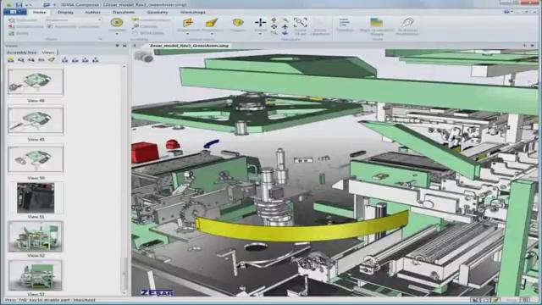542x305 pixels.
Task: Pin the left Views pane
Action: point(117,46)
